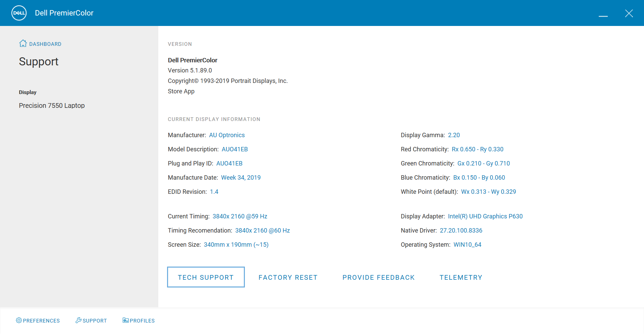Click the screen size 340mm x 190mm value
Viewport: 644px width, 334px height.
236,245
